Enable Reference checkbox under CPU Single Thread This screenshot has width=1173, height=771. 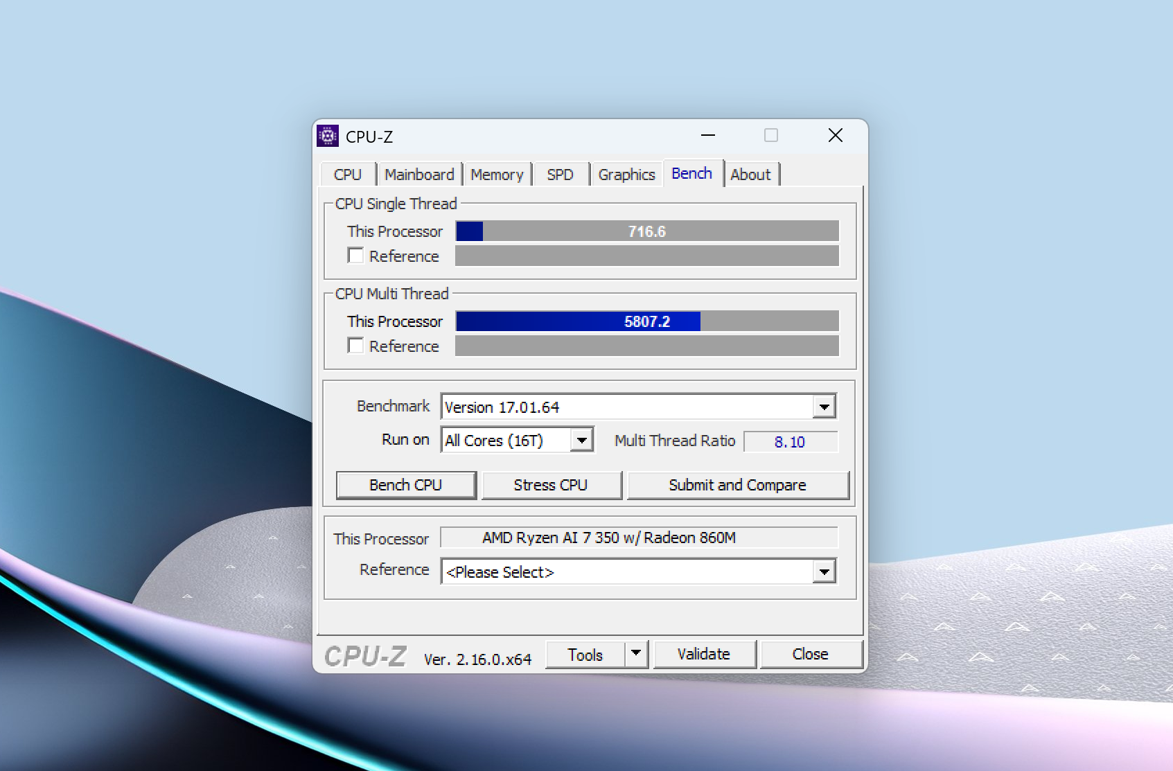click(x=355, y=256)
